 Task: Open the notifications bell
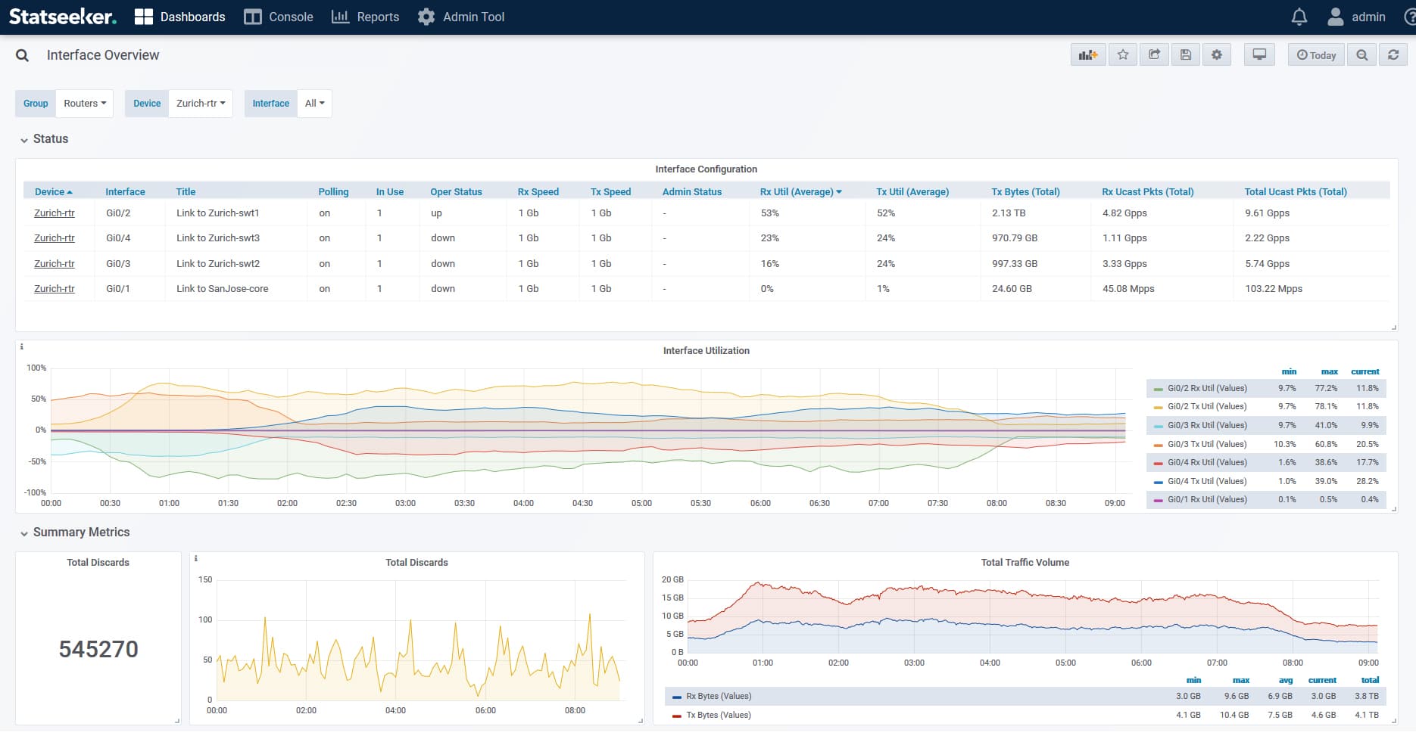[1299, 17]
